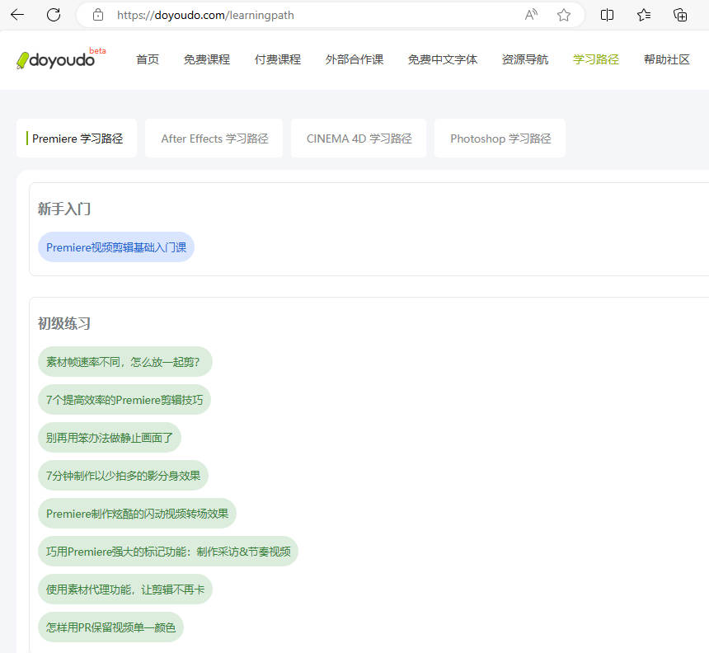The image size is (709, 653).
Task: Open 付费课程 menu item
Action: click(x=278, y=59)
